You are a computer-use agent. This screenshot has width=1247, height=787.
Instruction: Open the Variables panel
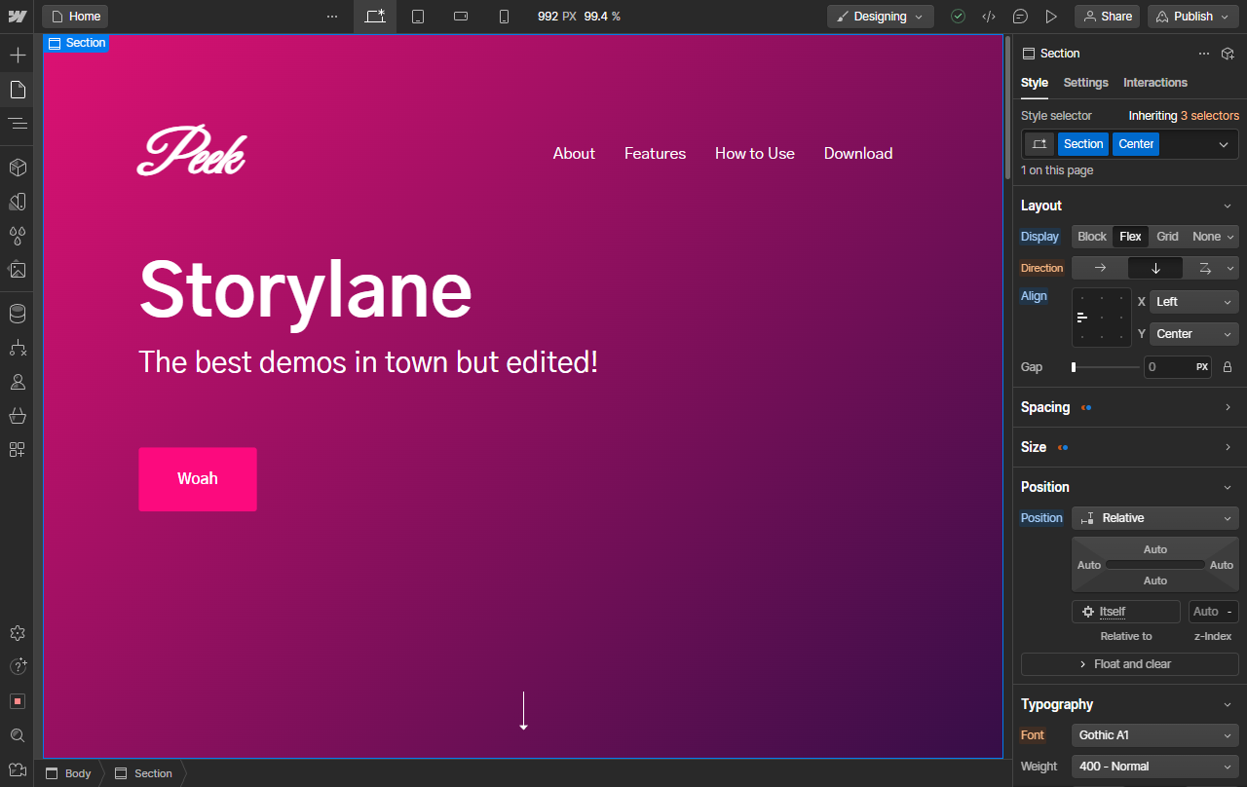pyautogui.click(x=17, y=202)
